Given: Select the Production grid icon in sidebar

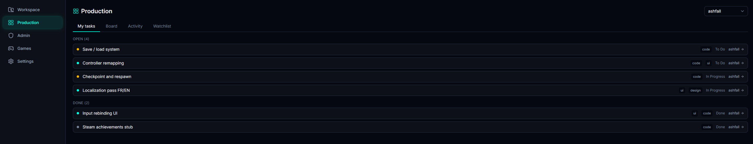Looking at the screenshot, I should pos(11,23).
